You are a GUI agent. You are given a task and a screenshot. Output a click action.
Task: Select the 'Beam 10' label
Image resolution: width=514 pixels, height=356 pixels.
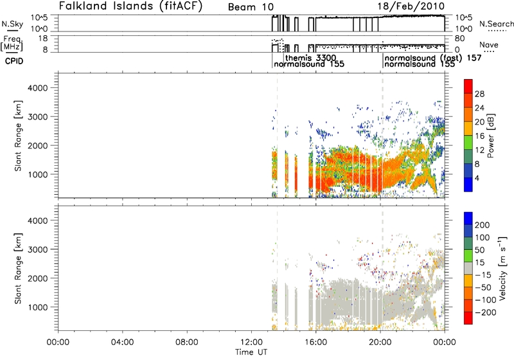pos(251,7)
